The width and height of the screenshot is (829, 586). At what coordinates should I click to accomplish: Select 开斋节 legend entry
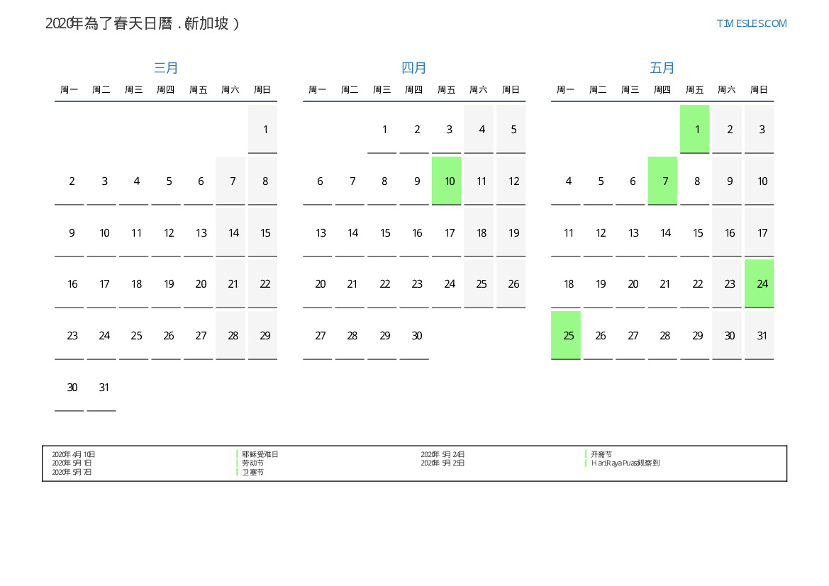click(x=601, y=454)
